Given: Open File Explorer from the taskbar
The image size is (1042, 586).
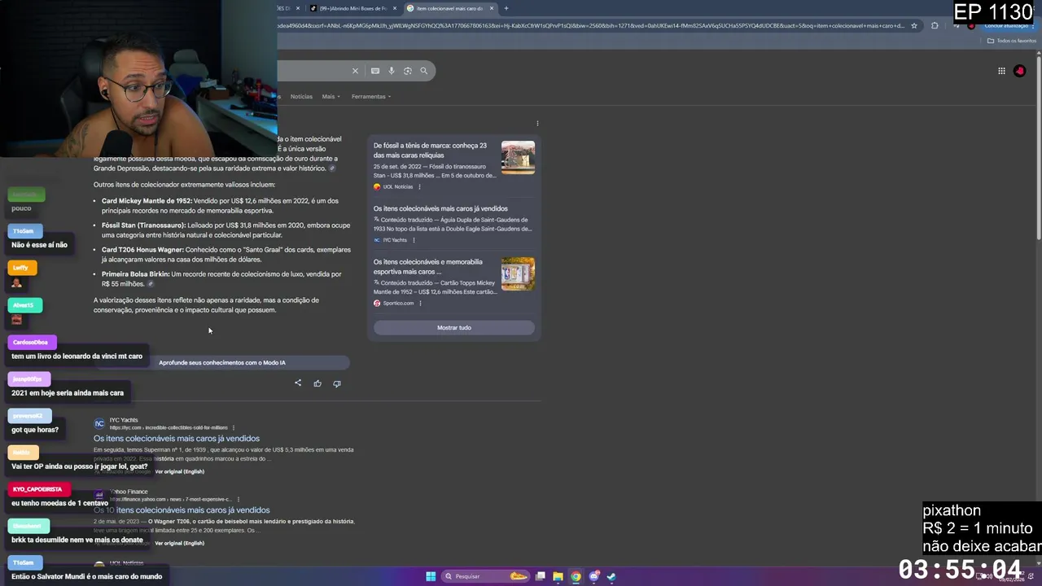Looking at the screenshot, I should click(x=558, y=576).
